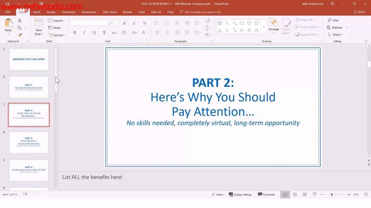The width and height of the screenshot is (371, 208).
Task: Open the Layout dropdown
Action: click(x=56, y=20)
